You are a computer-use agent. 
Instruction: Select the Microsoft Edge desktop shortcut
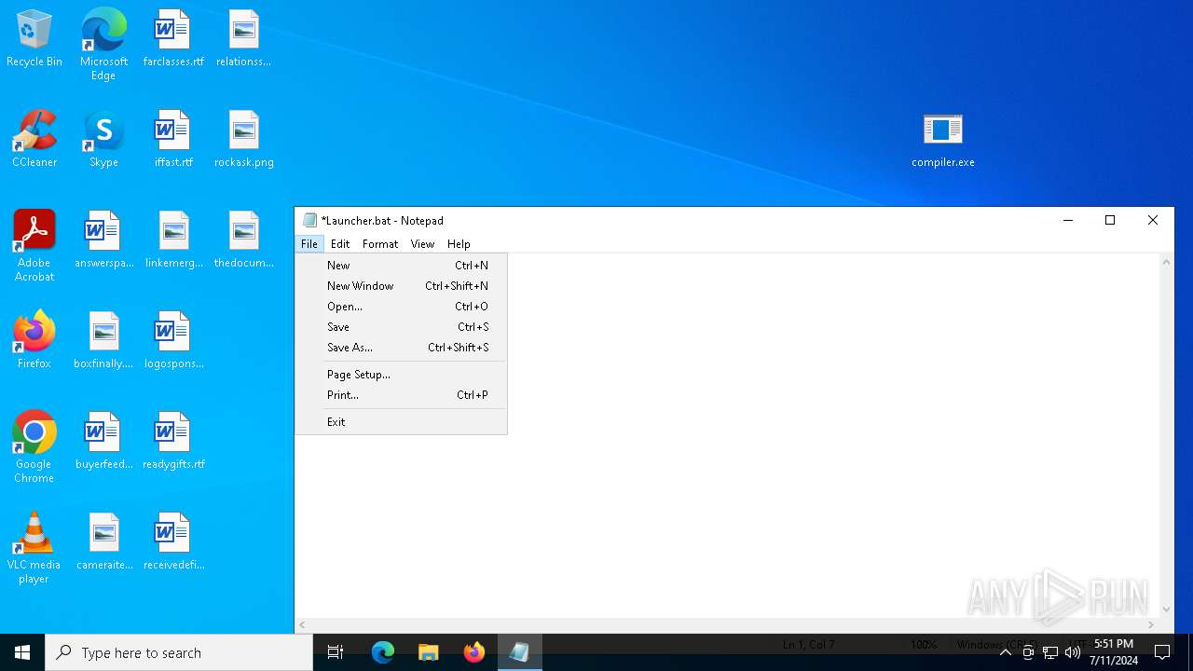point(103,45)
